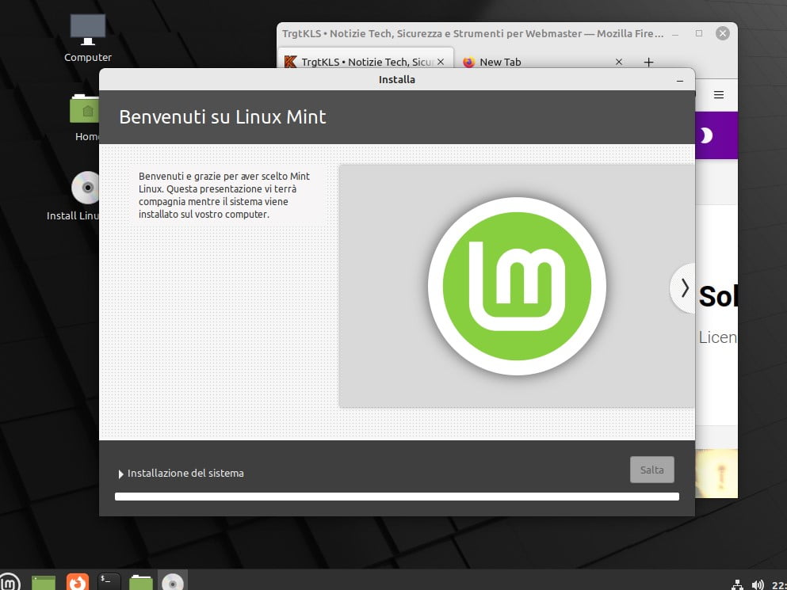Show the desktop using the green taskbar icon
Image resolution: width=787 pixels, height=590 pixels.
tap(44, 582)
